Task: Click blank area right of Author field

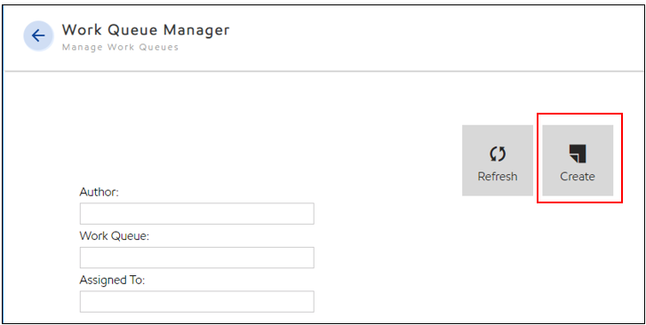Action: coord(387,213)
